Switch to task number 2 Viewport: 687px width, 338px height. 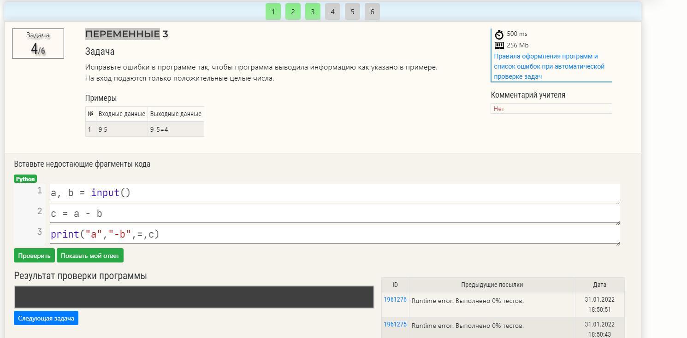tap(293, 12)
